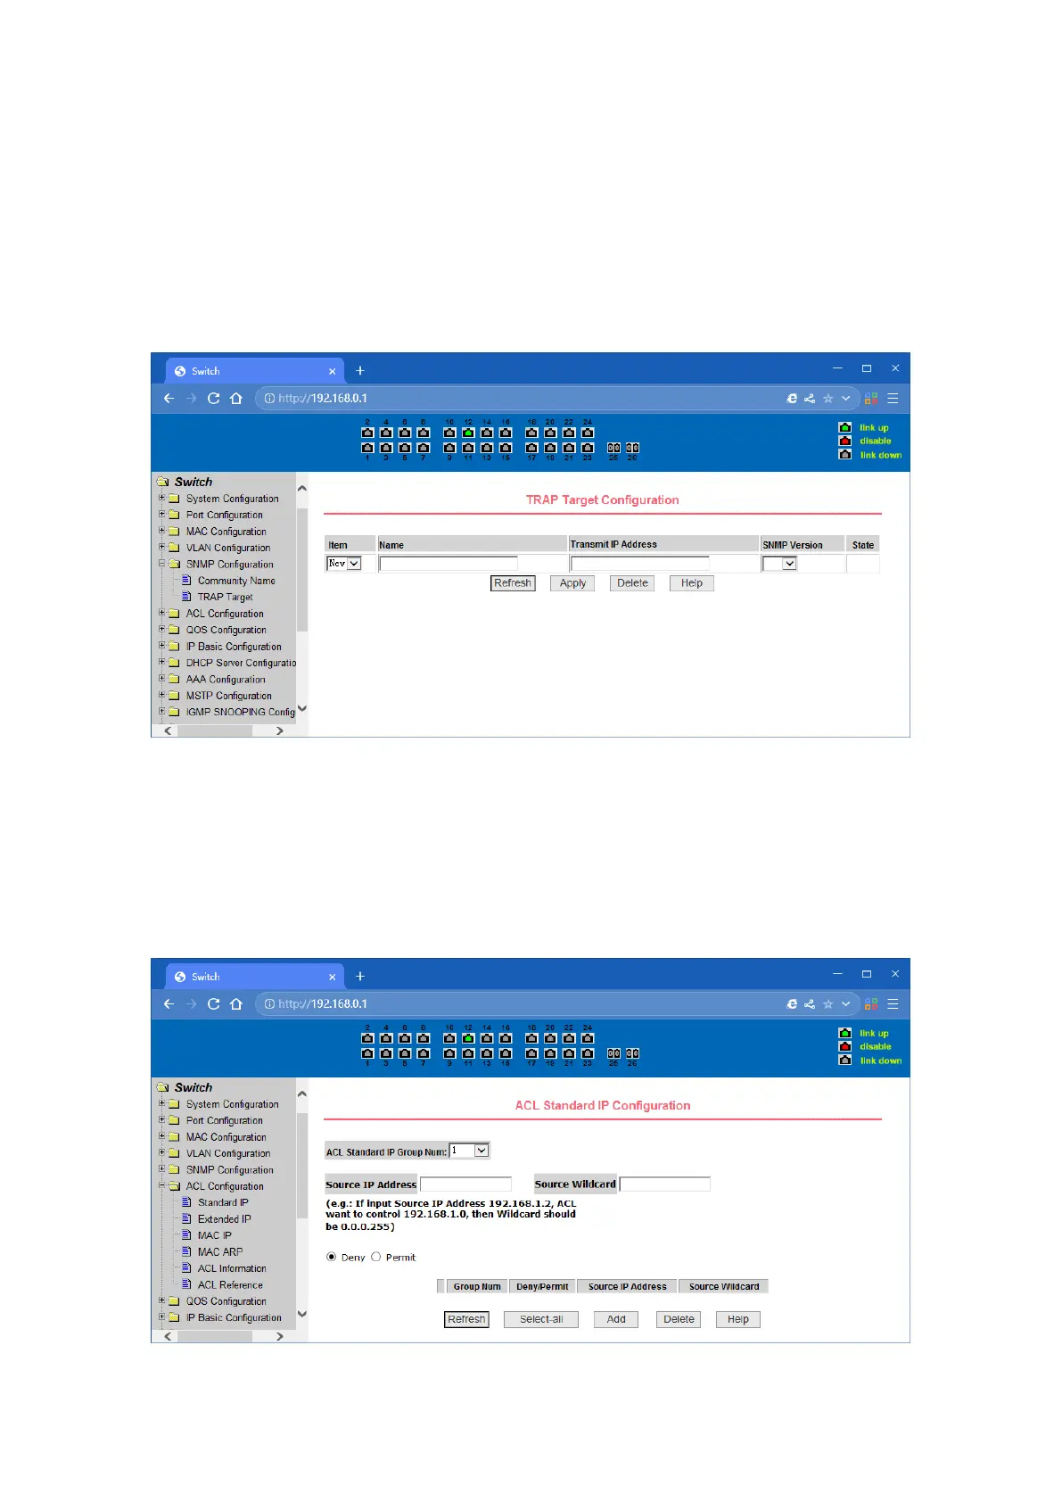The height and width of the screenshot is (1502, 1062).
Task: Click the forward arrow in the lower ACL browser
Action: click(x=191, y=1004)
